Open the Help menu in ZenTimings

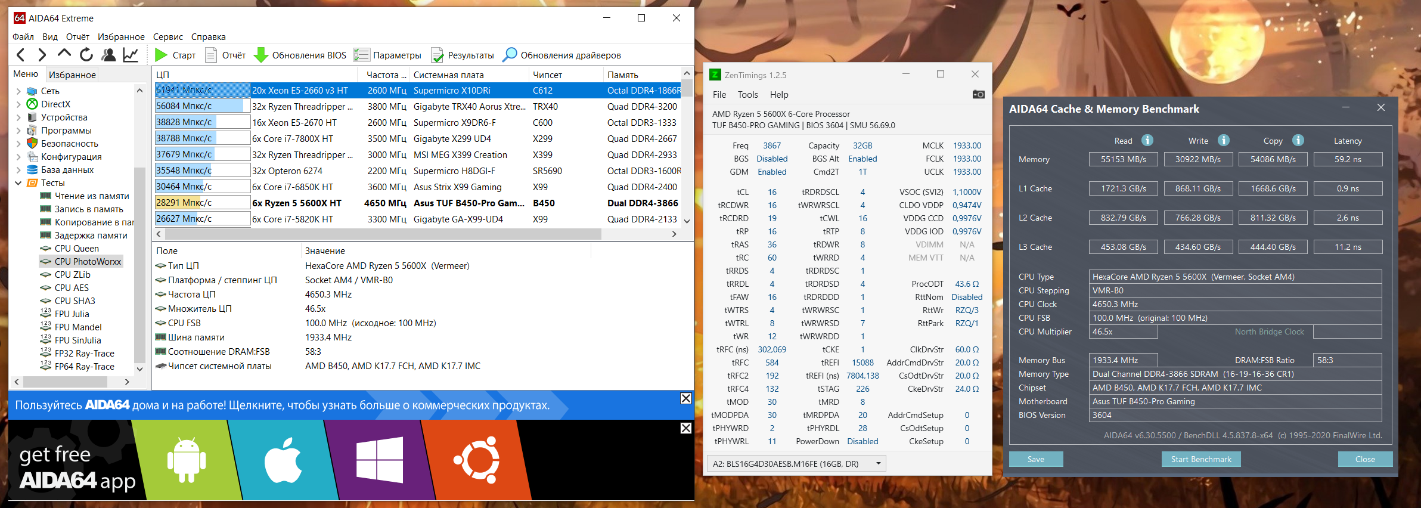779,95
